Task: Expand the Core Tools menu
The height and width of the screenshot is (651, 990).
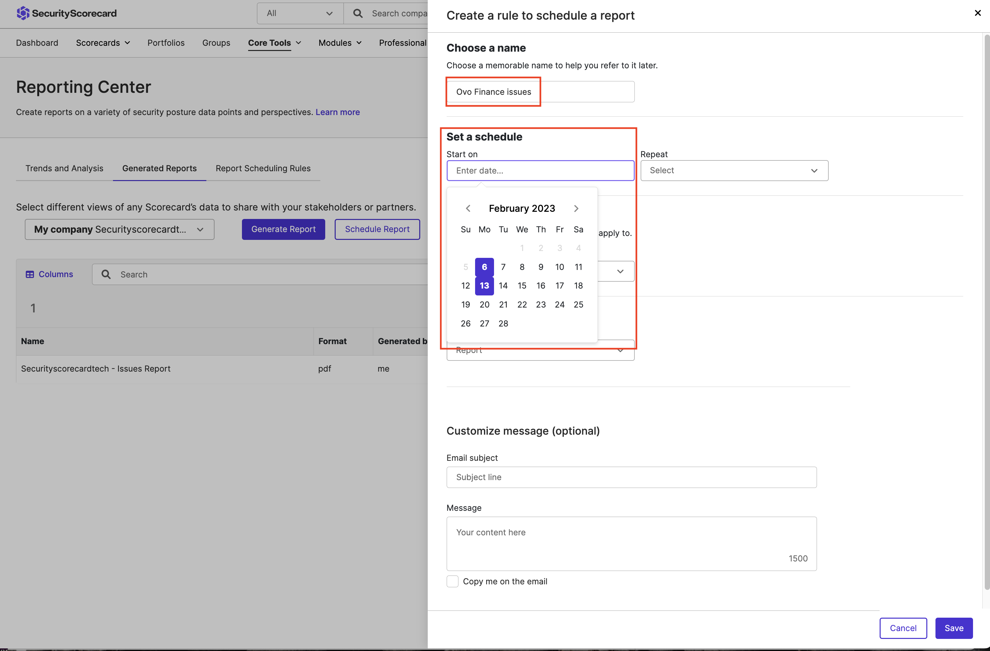Action: [x=275, y=43]
